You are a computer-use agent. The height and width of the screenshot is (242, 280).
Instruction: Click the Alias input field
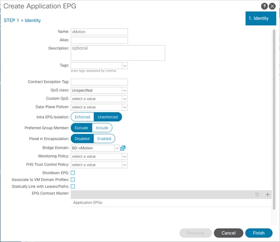(x=99, y=40)
